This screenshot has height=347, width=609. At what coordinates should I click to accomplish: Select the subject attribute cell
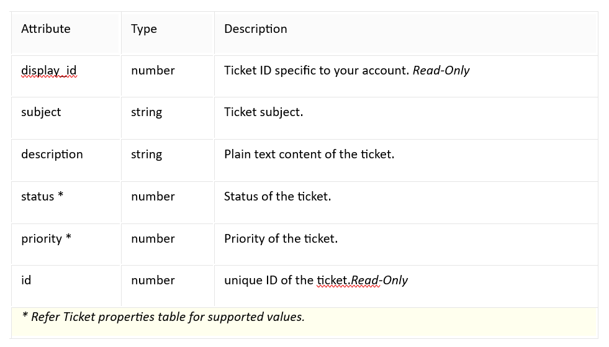point(66,118)
